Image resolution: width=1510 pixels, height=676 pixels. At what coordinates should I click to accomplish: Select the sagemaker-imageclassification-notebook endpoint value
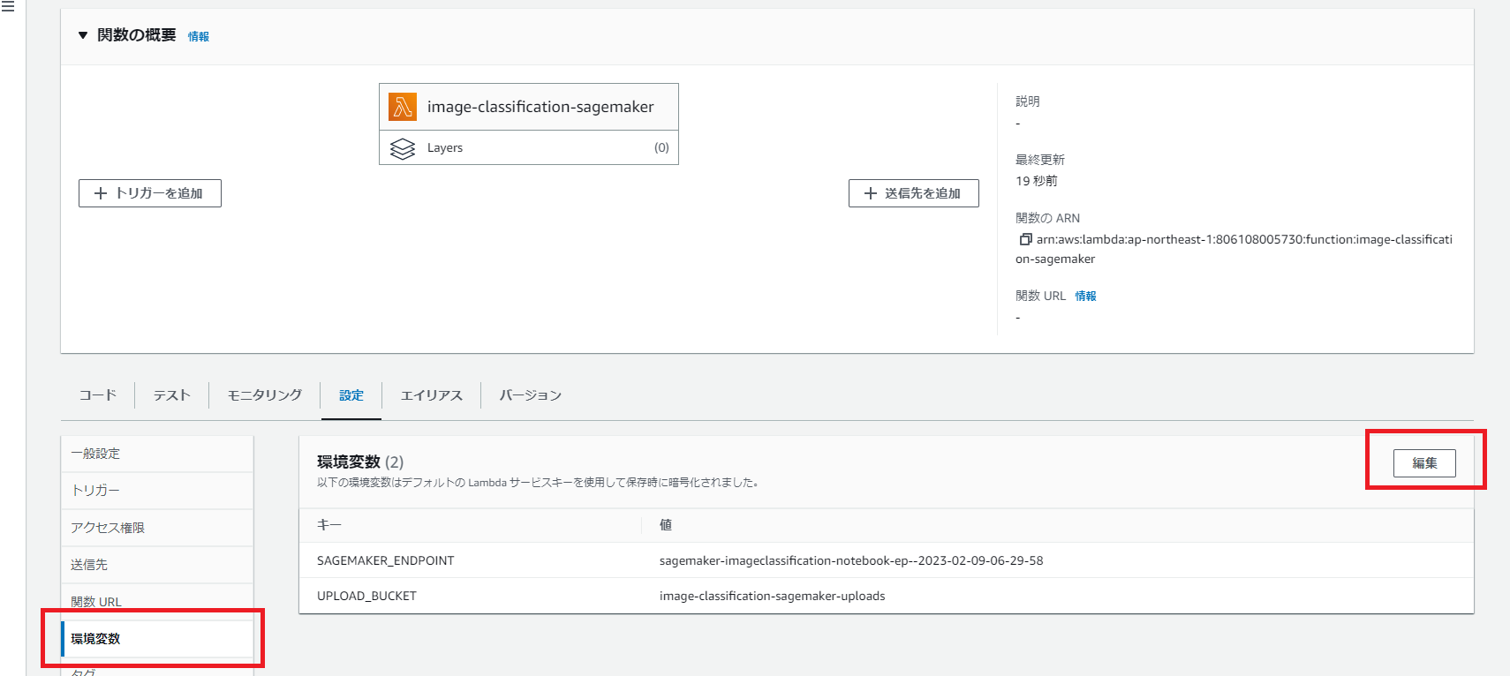851,560
